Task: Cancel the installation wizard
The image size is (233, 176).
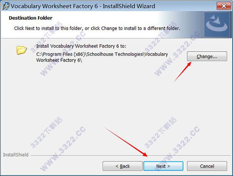Action: click(x=207, y=166)
